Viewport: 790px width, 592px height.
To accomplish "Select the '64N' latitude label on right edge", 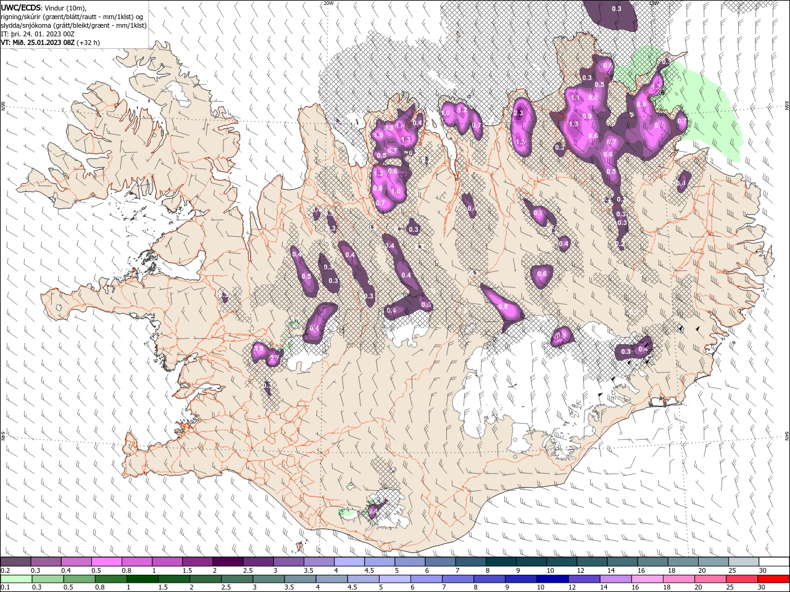I will tap(787, 436).
